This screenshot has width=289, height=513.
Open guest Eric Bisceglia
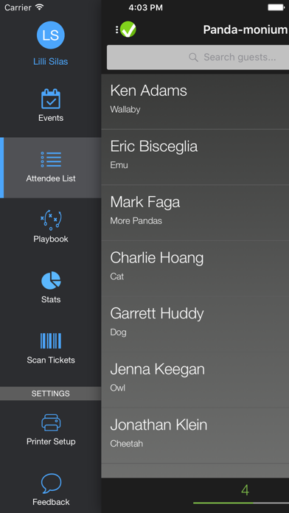(195, 157)
